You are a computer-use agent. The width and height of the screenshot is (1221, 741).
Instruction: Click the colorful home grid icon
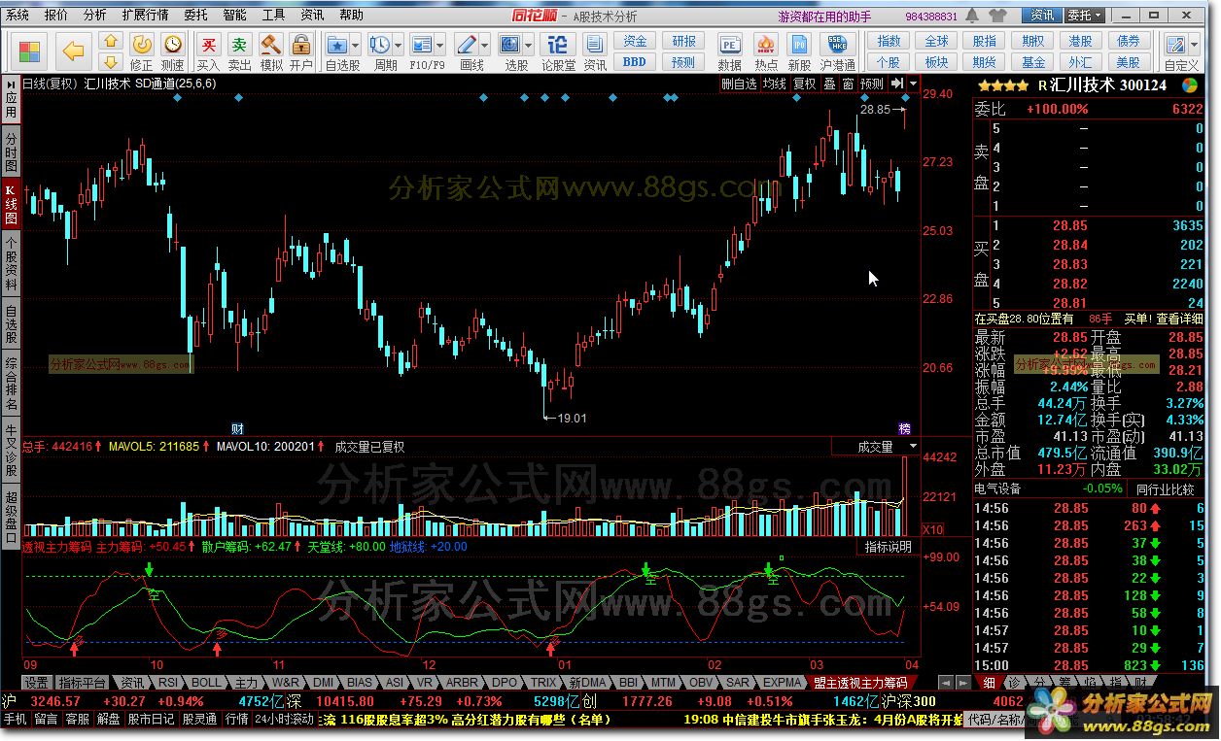29,51
